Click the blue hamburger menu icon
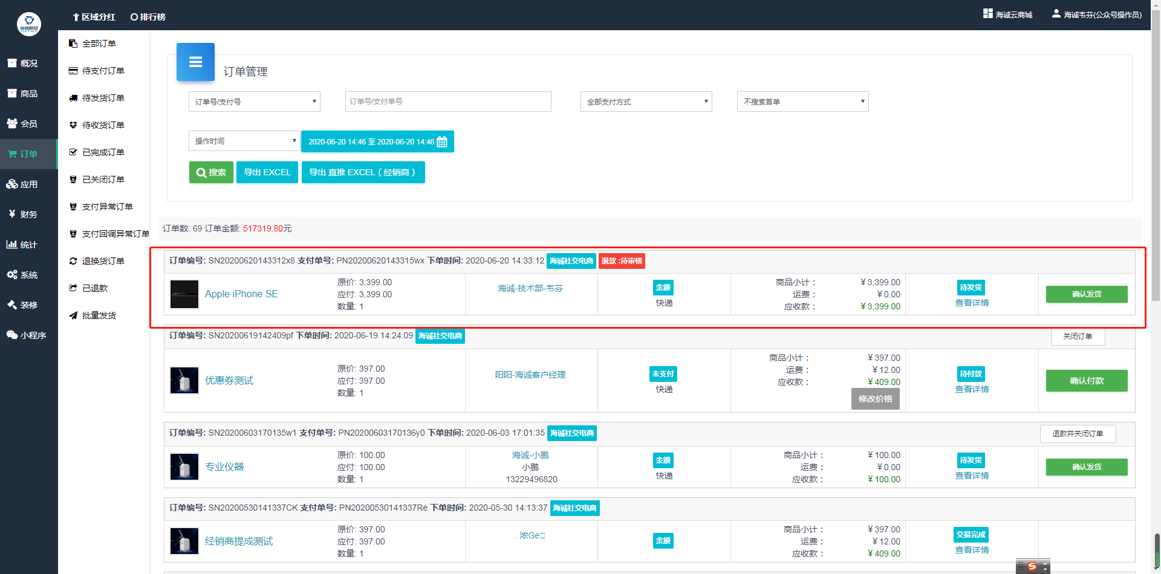 [x=195, y=62]
